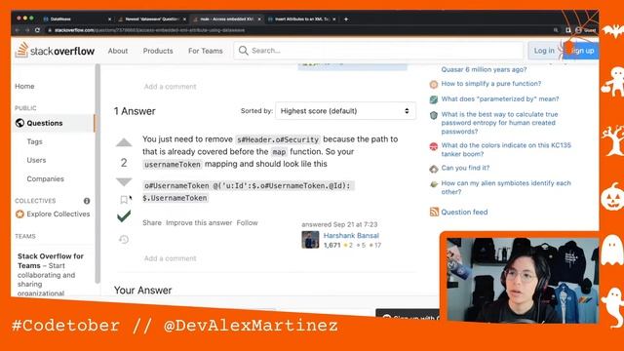Click the browser back arrow

pyautogui.click(x=18, y=30)
